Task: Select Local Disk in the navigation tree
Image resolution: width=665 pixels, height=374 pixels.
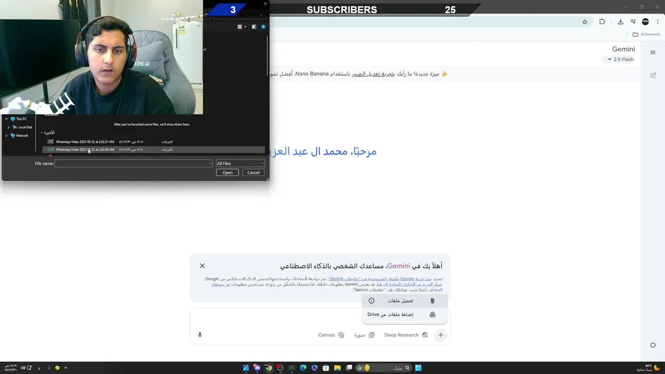Action: tap(22, 127)
